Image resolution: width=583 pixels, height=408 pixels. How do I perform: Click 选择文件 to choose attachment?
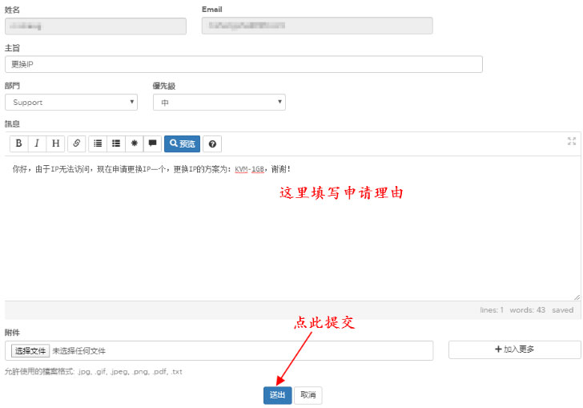click(30, 351)
